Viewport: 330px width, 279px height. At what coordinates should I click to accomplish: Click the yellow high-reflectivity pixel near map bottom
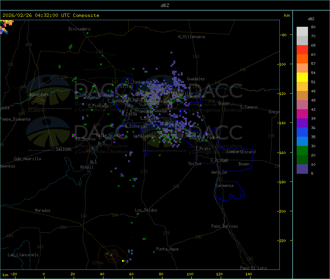tap(123, 261)
